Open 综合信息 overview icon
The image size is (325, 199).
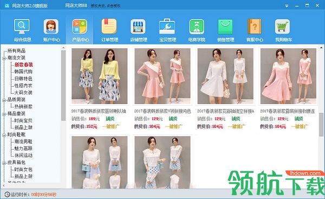coord(22,27)
